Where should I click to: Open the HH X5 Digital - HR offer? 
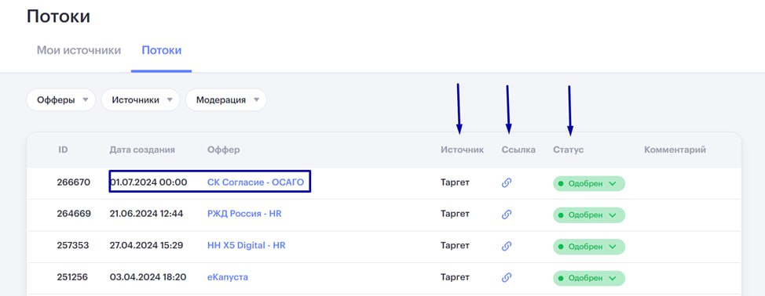(247, 245)
